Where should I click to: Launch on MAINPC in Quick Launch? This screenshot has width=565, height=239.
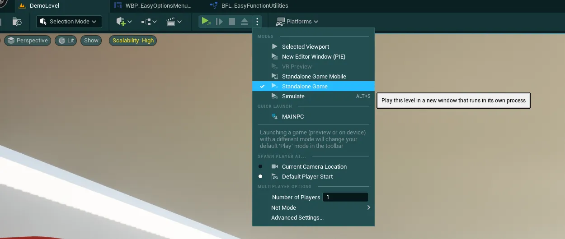(x=313, y=116)
